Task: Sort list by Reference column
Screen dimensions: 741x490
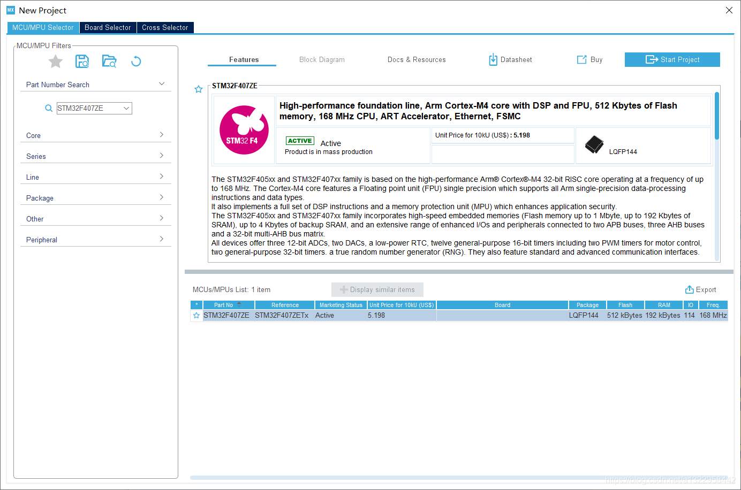Action: (x=285, y=305)
